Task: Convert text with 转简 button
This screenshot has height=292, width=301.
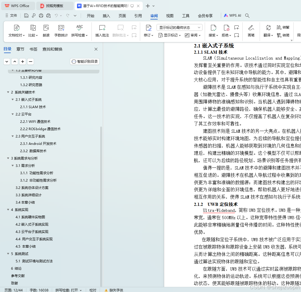Action: tap(283, 35)
